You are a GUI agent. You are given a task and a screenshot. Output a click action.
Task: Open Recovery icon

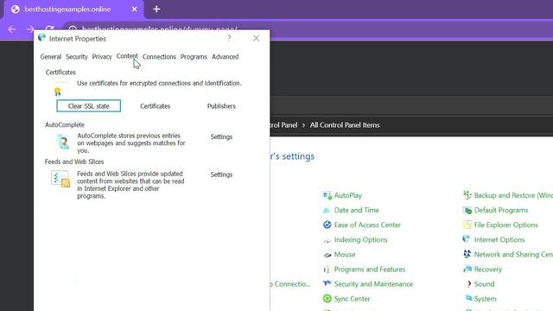click(x=467, y=269)
